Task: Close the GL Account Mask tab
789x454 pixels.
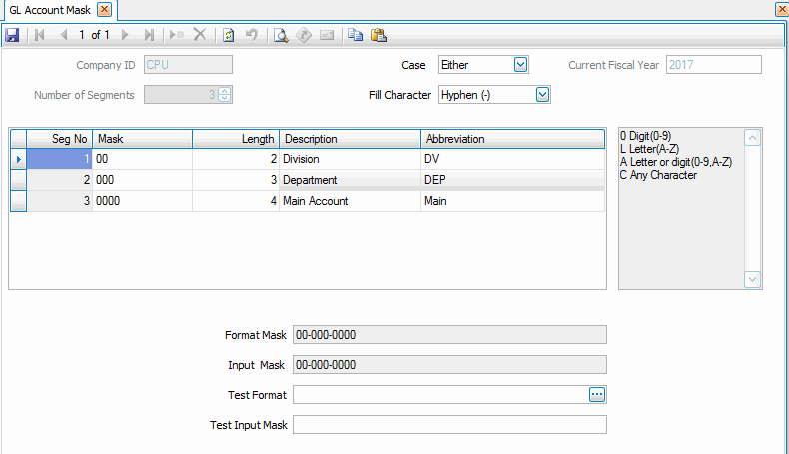Action: (x=104, y=9)
